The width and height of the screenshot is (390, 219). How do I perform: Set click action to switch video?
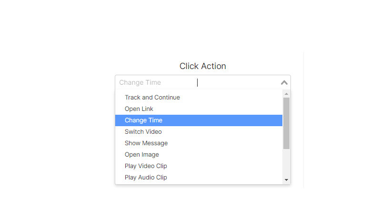click(143, 132)
